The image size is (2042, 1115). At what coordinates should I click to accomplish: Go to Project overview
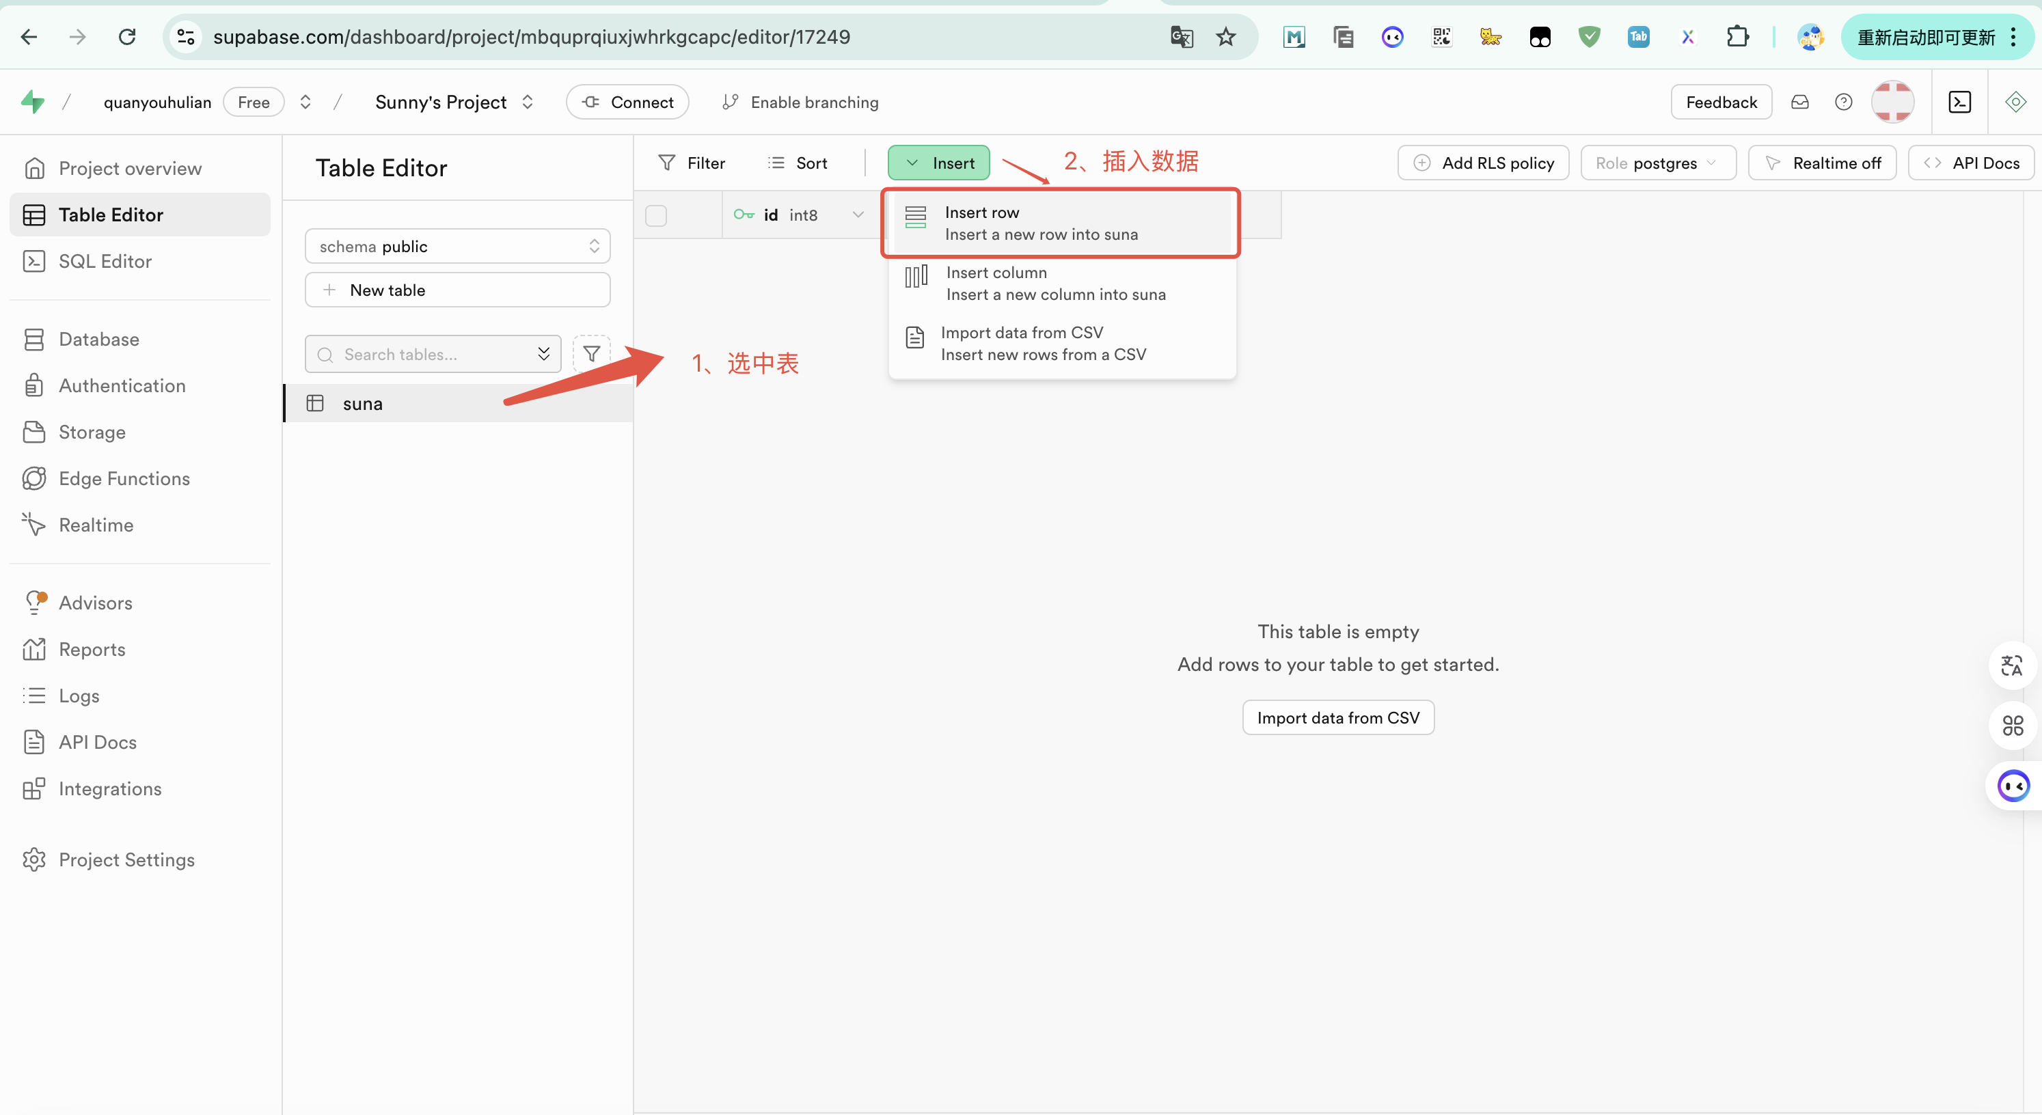point(129,168)
